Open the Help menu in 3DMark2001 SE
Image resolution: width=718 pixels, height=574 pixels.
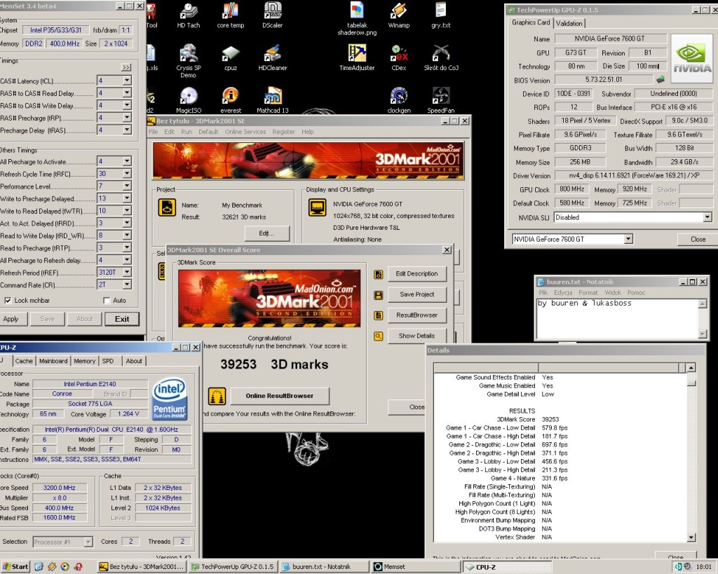point(307,131)
